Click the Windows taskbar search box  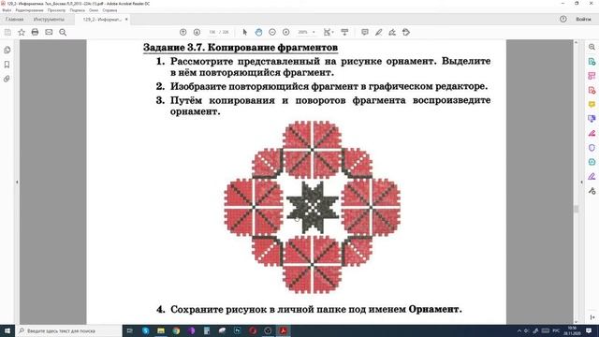[69, 330]
